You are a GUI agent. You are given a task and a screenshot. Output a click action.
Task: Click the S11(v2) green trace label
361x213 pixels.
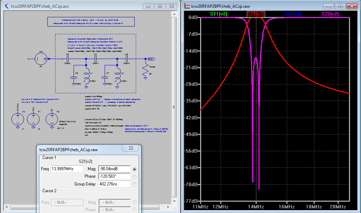pos(219,14)
